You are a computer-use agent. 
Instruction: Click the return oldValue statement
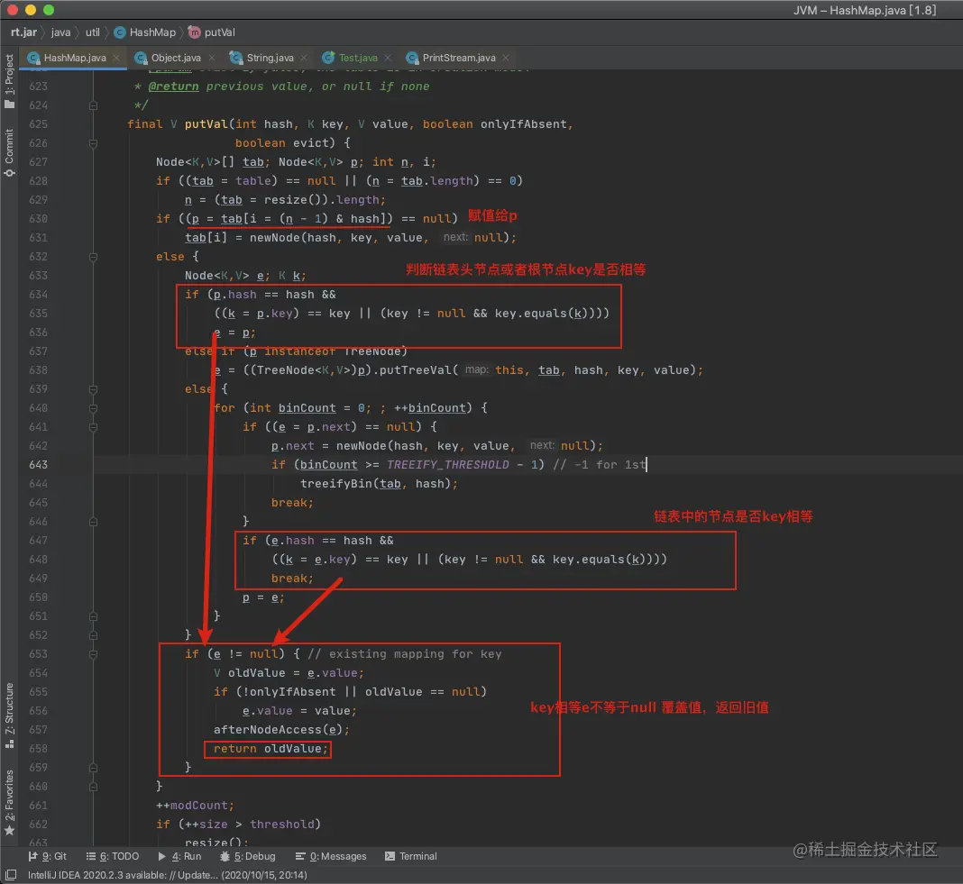[x=271, y=749]
